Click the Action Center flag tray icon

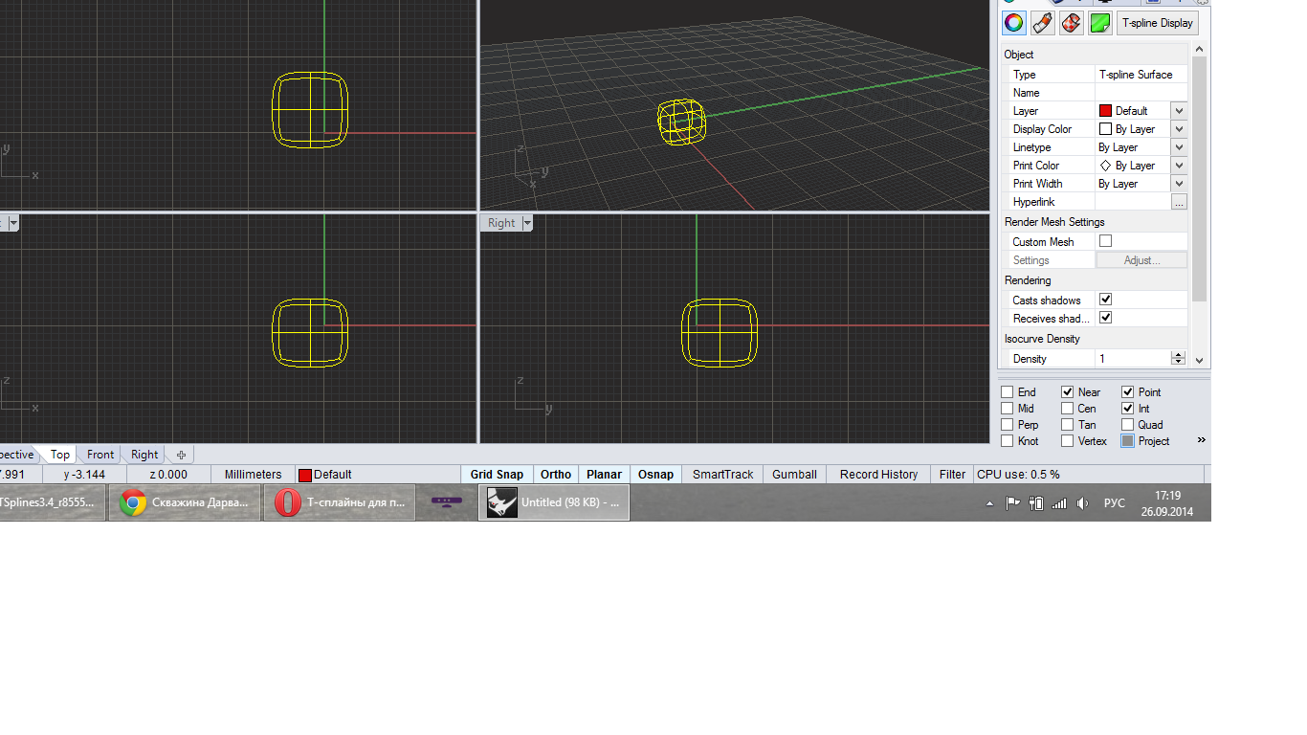tap(1012, 503)
